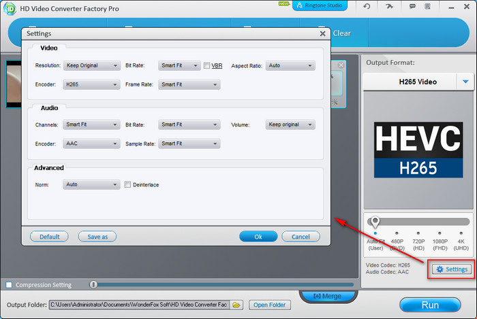The height and width of the screenshot is (319, 477).
Task: Open the video Resolution dropdown
Action: pos(91,65)
